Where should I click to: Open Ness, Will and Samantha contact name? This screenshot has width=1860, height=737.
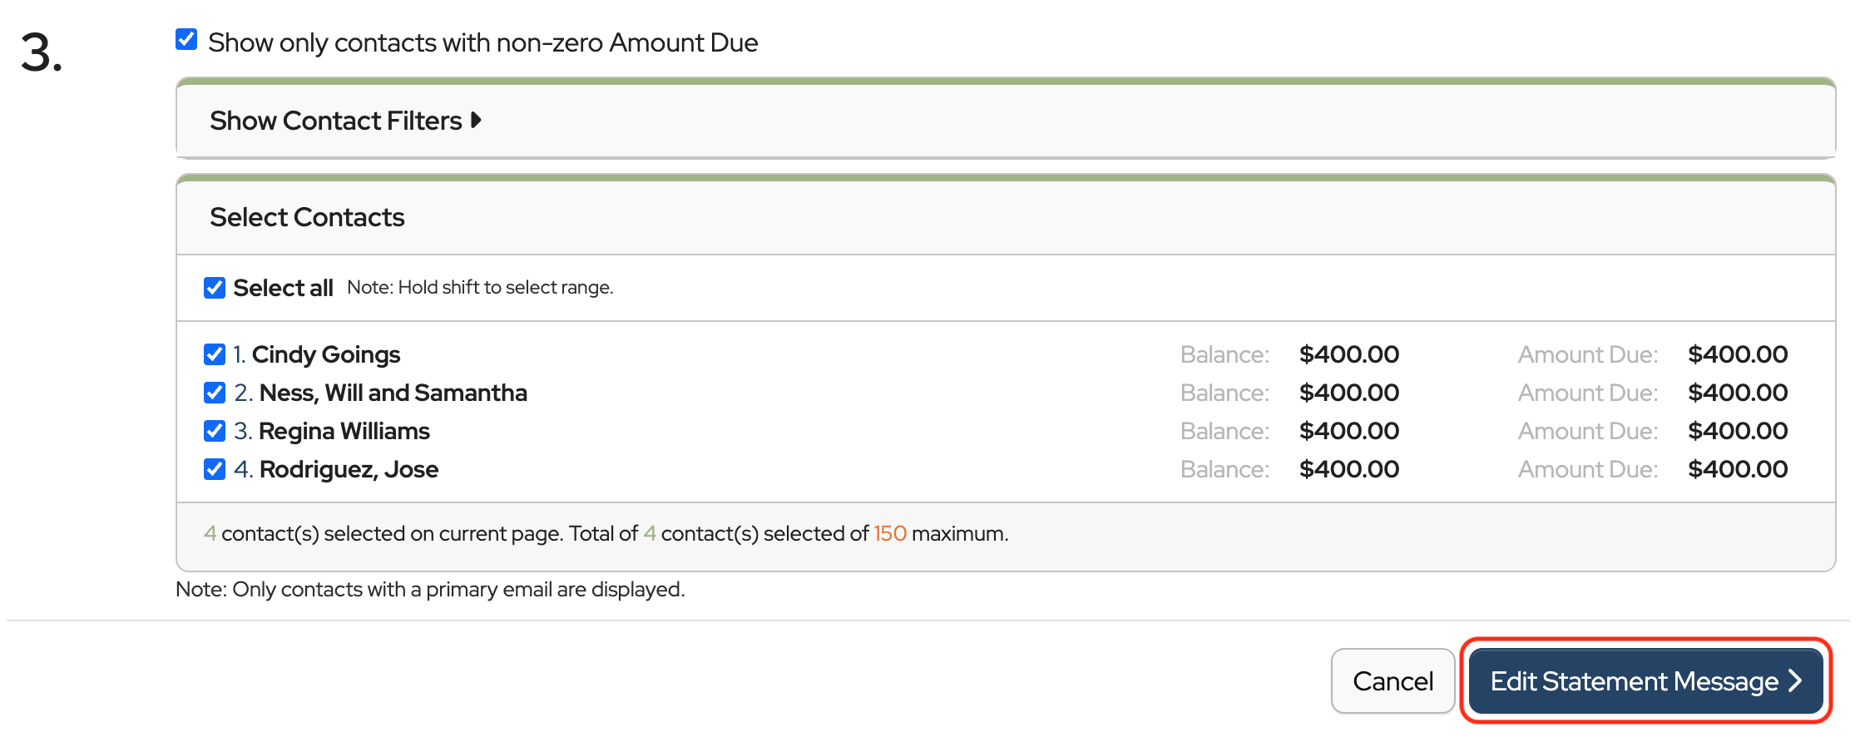[393, 393]
